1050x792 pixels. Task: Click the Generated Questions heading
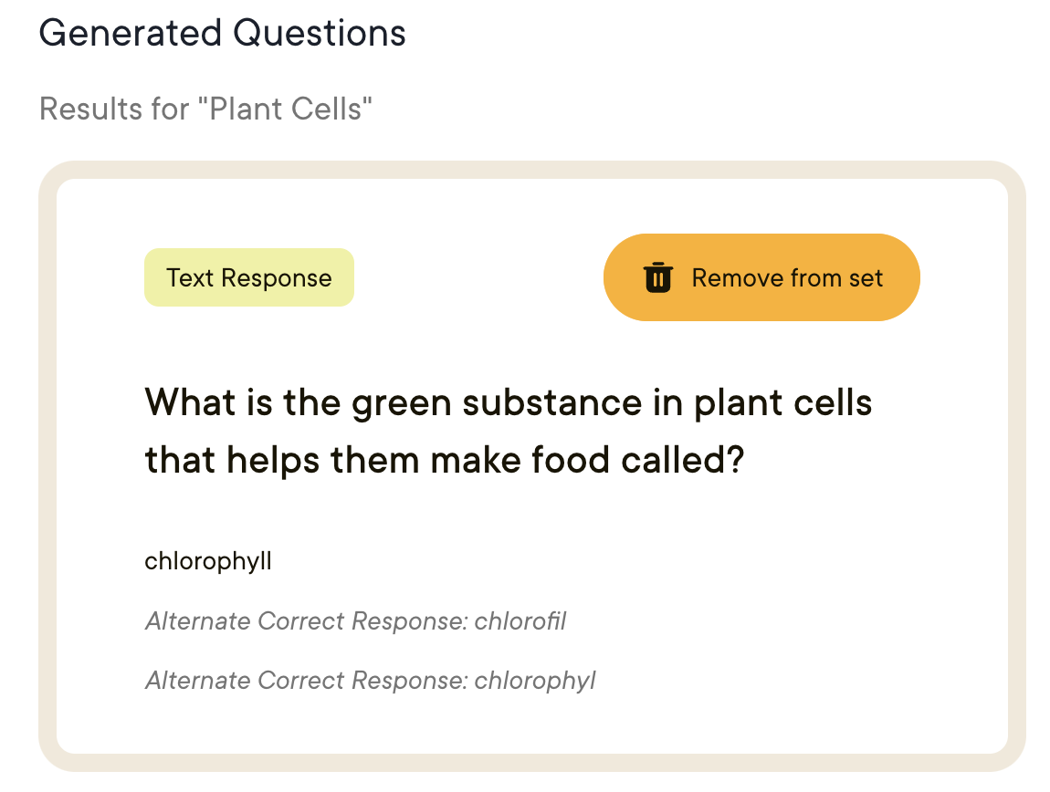(222, 34)
